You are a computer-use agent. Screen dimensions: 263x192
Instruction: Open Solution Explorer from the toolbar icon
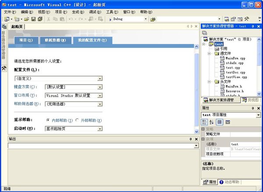(227, 19)
